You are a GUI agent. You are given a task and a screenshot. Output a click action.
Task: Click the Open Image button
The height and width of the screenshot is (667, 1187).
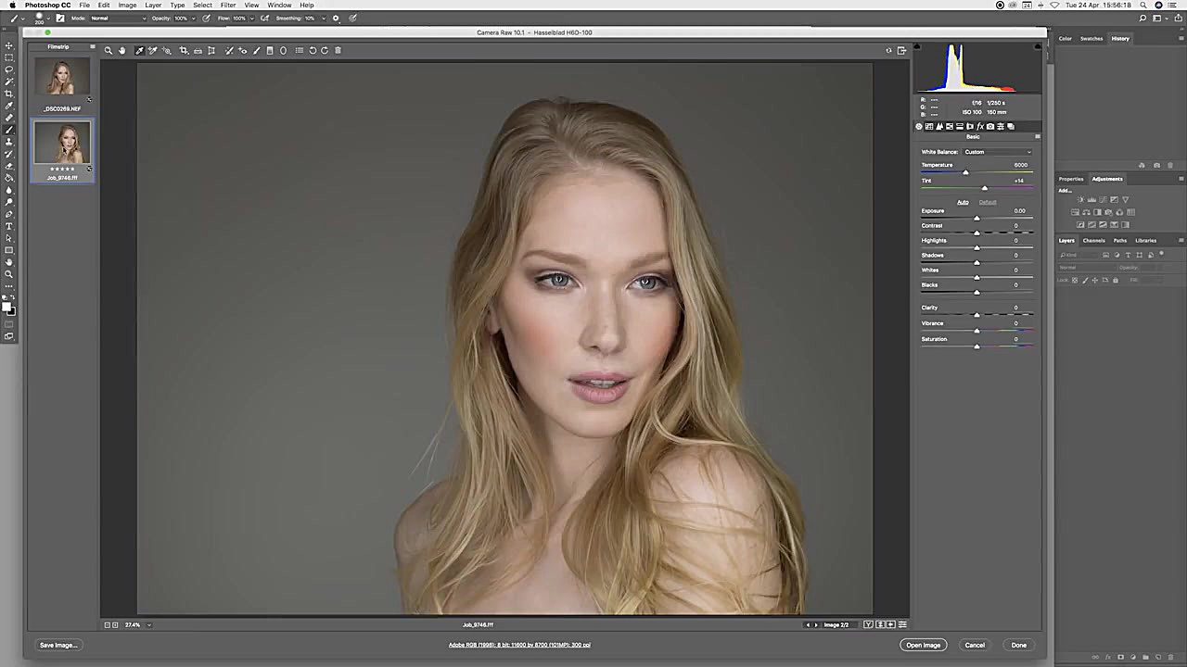click(x=923, y=645)
